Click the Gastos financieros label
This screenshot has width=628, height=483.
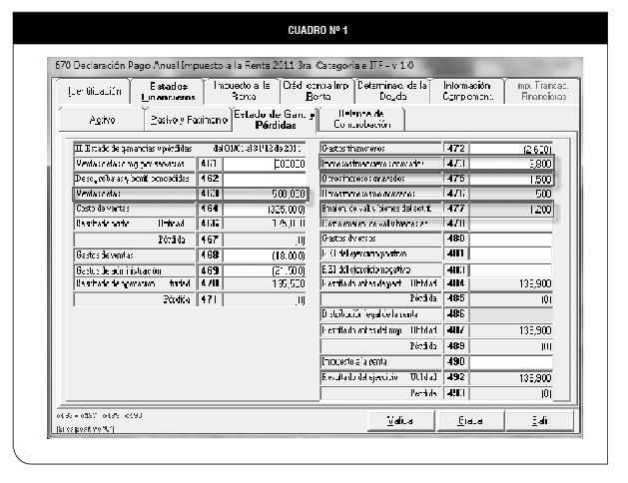coord(352,149)
